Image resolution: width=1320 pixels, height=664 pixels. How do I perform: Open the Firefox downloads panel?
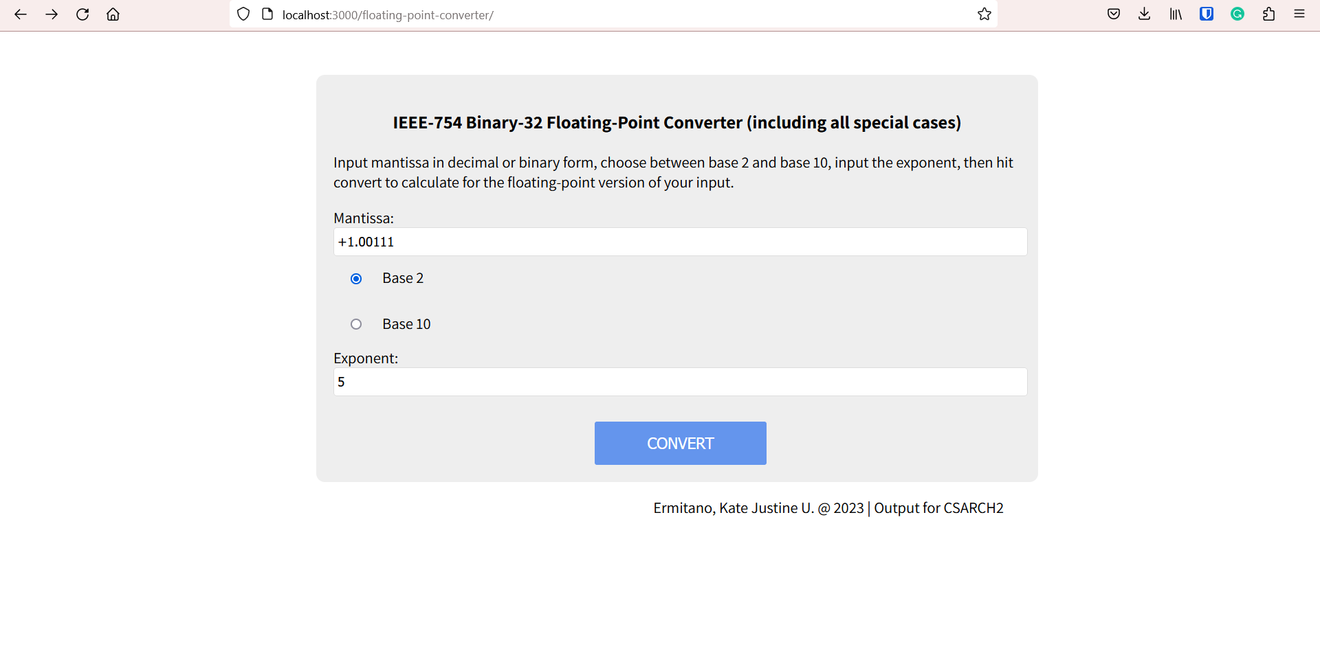(x=1144, y=14)
